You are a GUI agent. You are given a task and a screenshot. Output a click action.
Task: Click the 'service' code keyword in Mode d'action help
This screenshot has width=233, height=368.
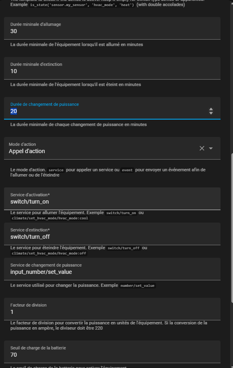(56, 170)
